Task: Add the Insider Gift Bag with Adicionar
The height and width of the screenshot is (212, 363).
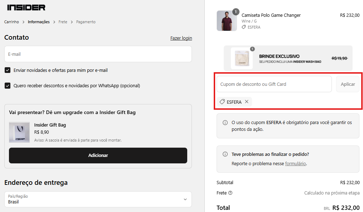Action: (x=98, y=156)
